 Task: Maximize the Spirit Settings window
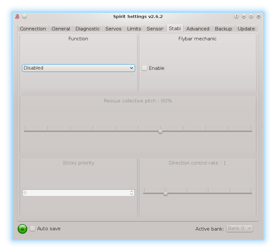tap(251, 16)
